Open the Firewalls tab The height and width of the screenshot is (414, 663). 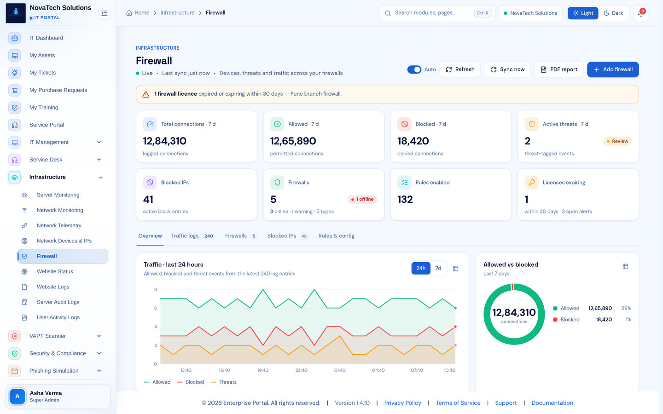(241, 236)
